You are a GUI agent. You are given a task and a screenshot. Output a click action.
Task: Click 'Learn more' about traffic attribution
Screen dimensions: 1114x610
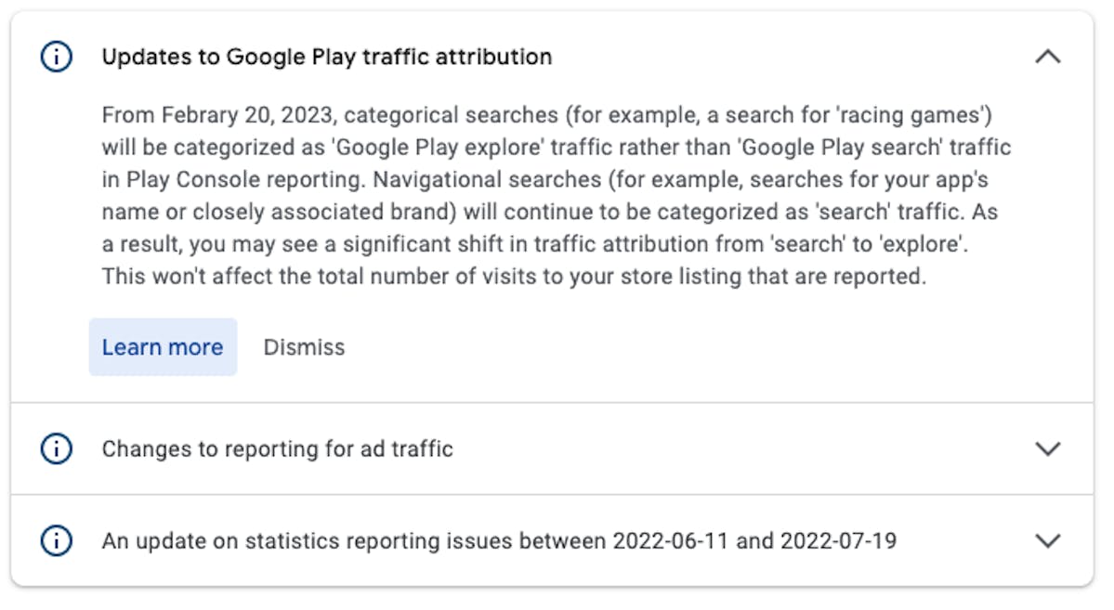coord(163,346)
